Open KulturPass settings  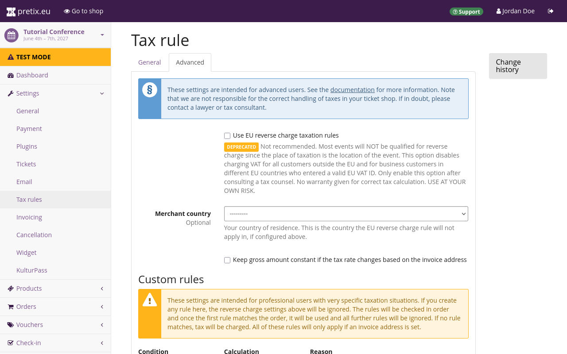coord(55,270)
